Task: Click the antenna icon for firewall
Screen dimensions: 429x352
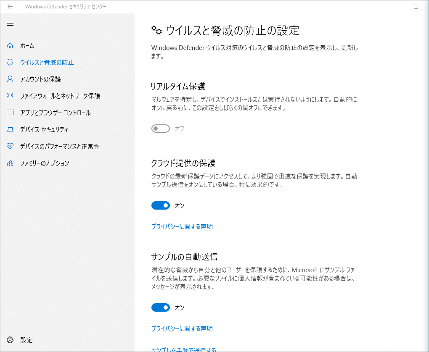Action: [10, 96]
